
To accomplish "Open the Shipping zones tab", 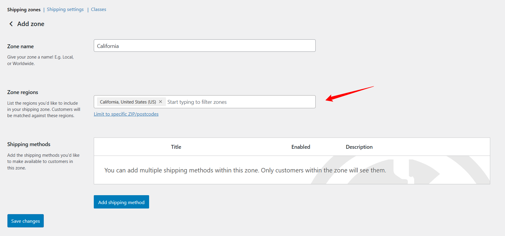I will (24, 10).
